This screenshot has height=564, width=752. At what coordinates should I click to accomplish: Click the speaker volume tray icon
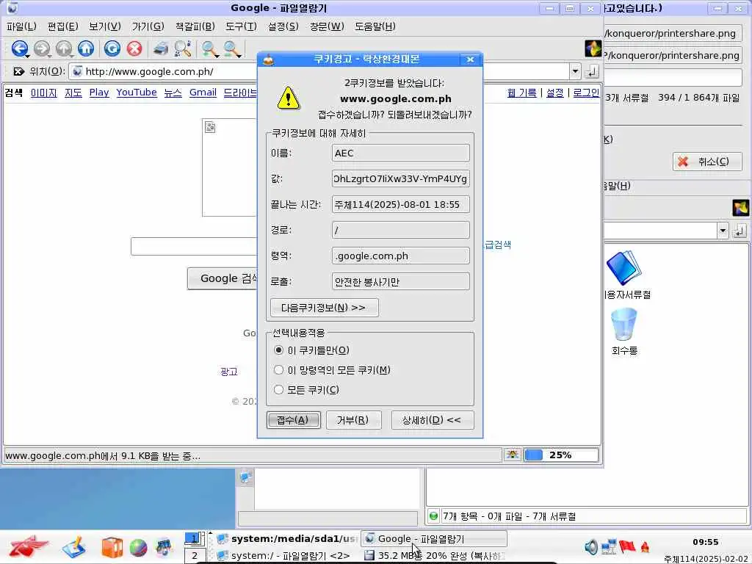[591, 546]
